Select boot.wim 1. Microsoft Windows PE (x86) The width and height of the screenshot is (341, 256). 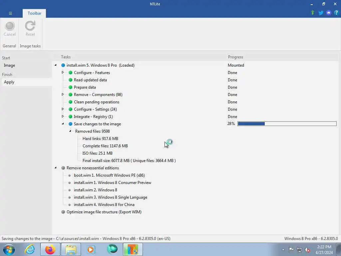click(x=109, y=175)
